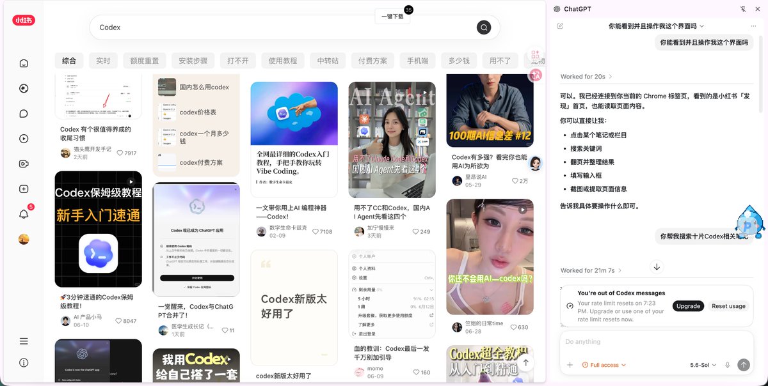
Task: Select the 使用教程 filter tab
Action: pos(283,61)
